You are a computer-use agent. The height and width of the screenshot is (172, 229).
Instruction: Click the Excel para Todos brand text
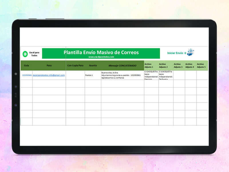pos(34,54)
